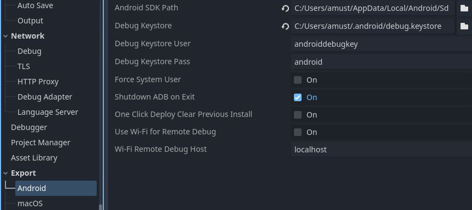Open the Debugger settings category
The width and height of the screenshot is (472, 210).
tap(29, 127)
